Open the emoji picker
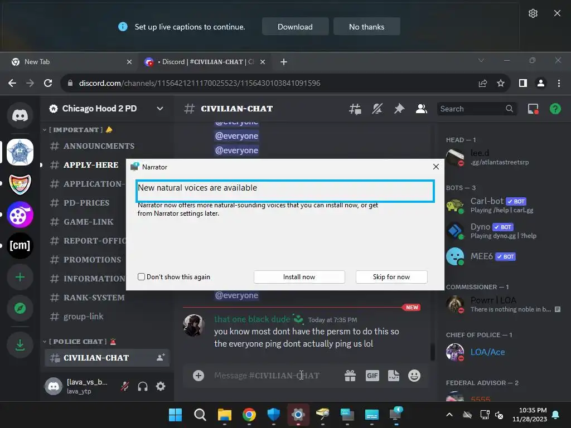Screen dimensions: 571x428 click(414, 376)
